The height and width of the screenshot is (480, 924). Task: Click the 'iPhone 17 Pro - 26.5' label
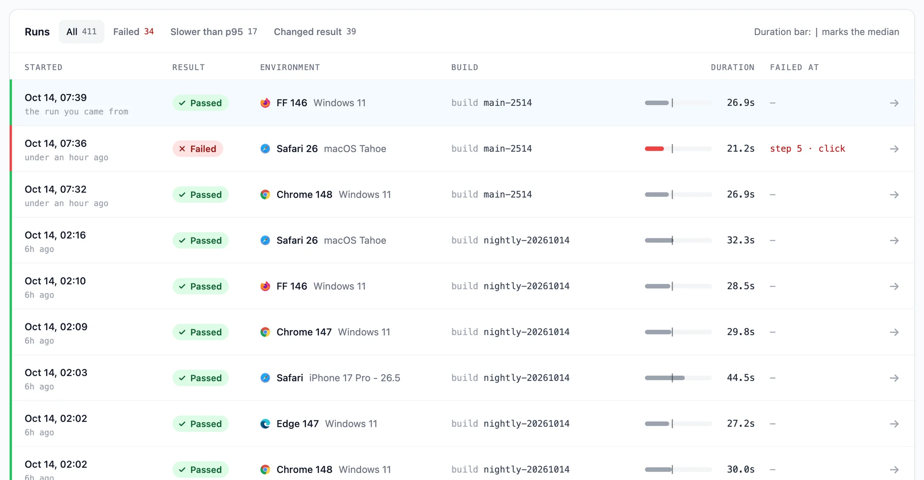(354, 378)
